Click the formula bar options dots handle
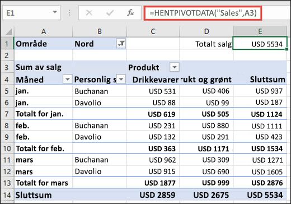Image resolution: width=291 pixels, height=204 pixels. [69, 13]
